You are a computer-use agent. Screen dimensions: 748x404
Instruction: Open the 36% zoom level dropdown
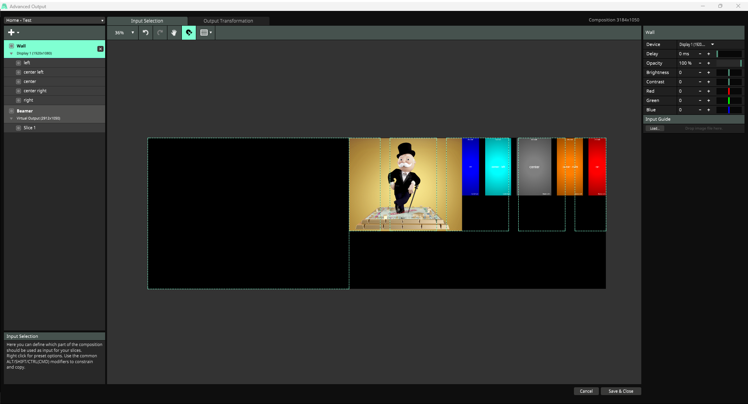(x=124, y=33)
